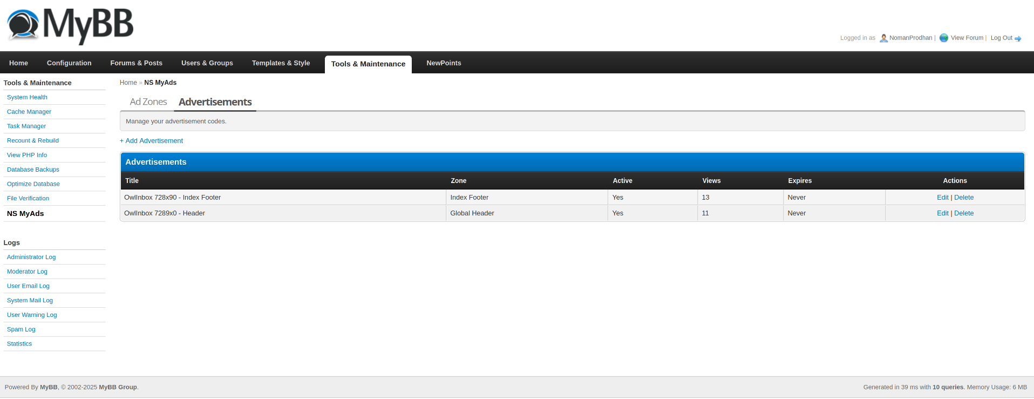Switch to the Ad Zones tab
This screenshot has height=399, width=1034.
[148, 102]
